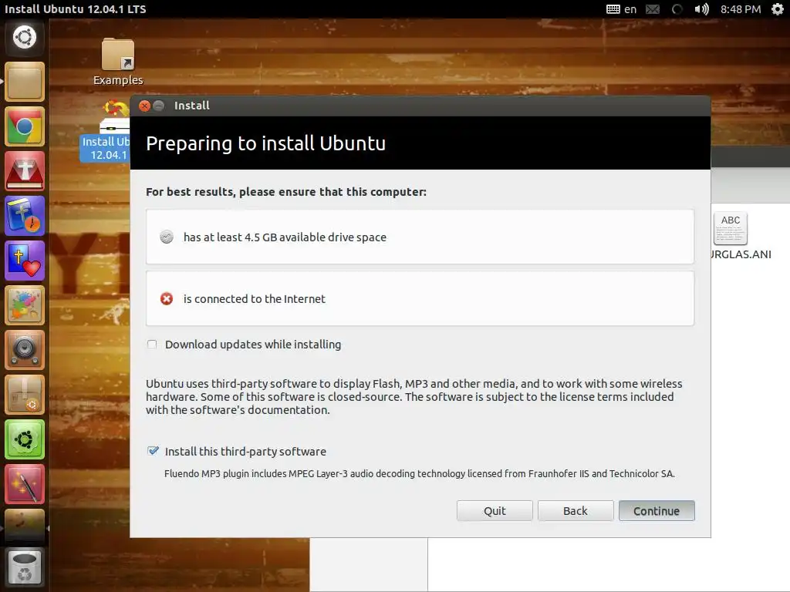Open the mail messaging indicator

(653, 9)
